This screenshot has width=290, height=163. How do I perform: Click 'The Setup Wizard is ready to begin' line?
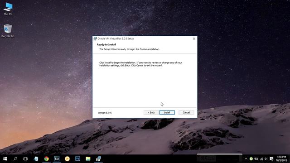click(129, 49)
